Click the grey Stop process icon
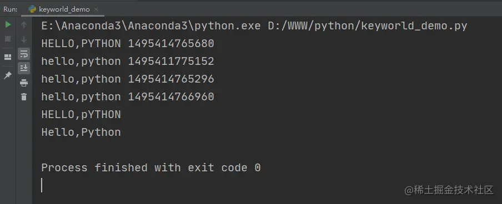The width and height of the screenshot is (502, 204). (x=8, y=39)
